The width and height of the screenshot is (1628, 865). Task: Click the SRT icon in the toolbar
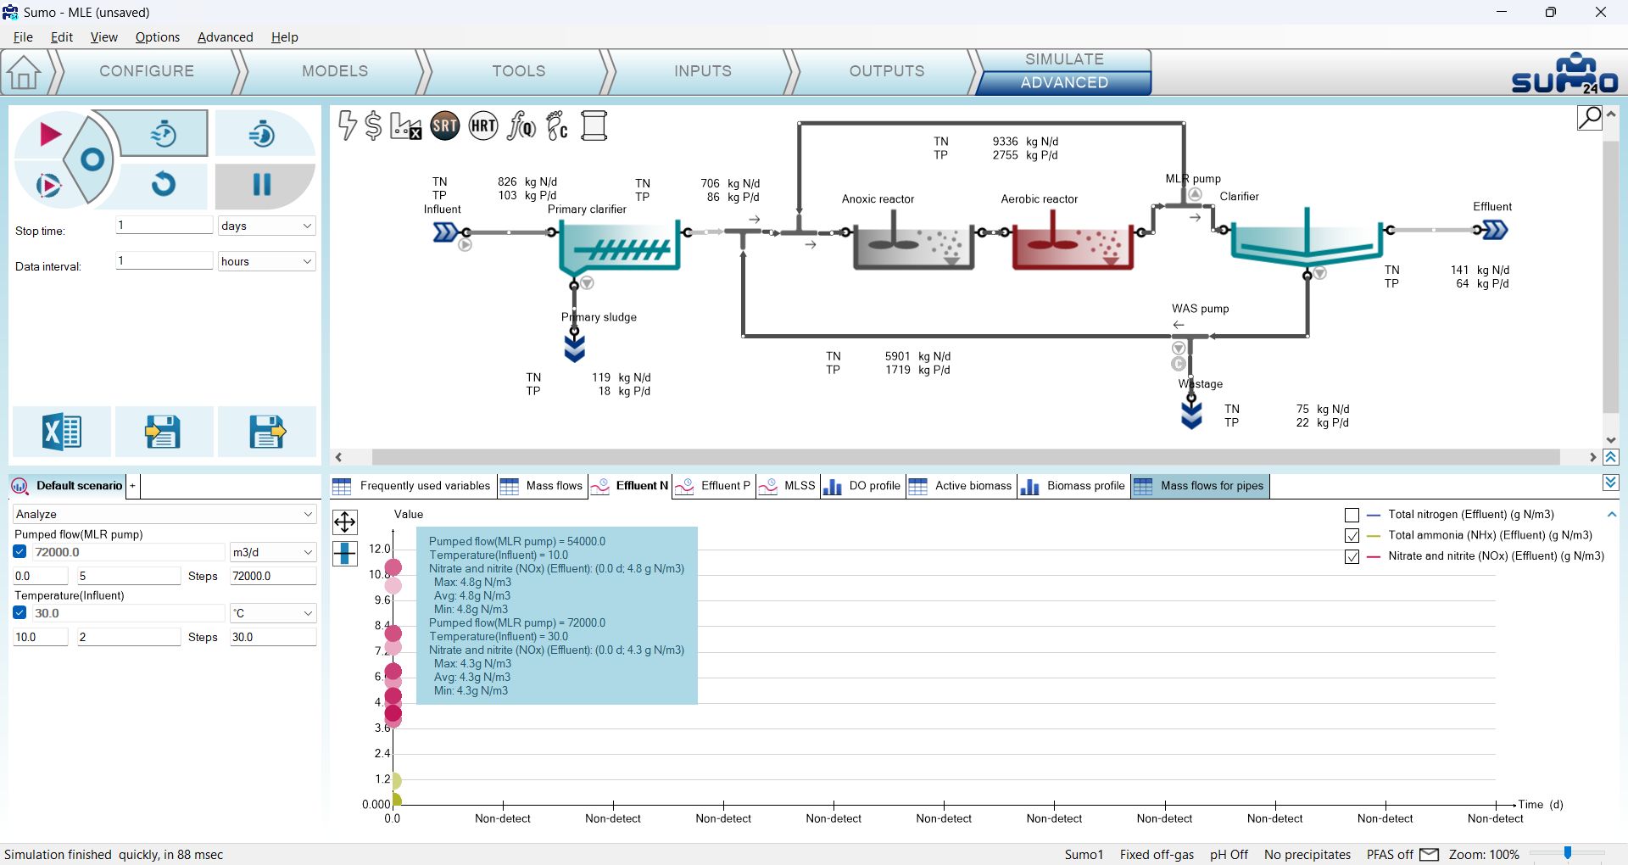(x=445, y=126)
